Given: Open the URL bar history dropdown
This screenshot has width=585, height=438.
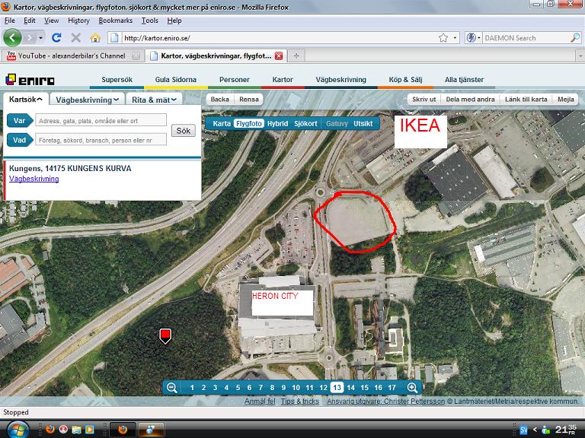Looking at the screenshot, I should click(x=455, y=38).
